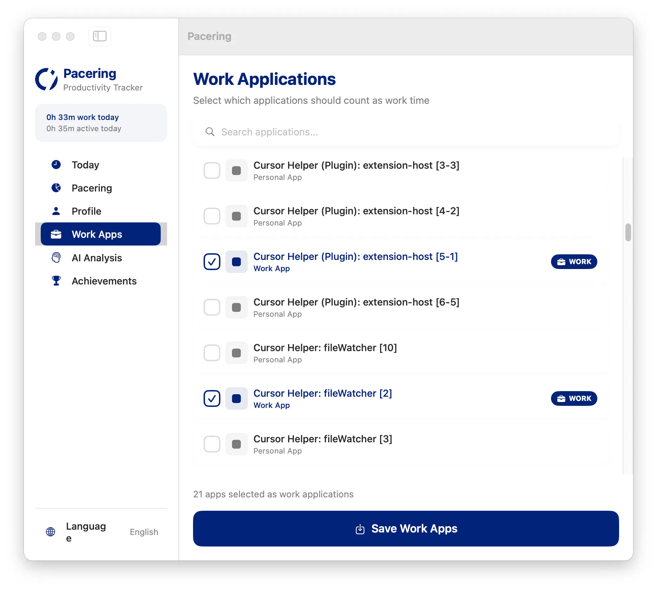Click the Achievements trophy icon

pyautogui.click(x=56, y=281)
